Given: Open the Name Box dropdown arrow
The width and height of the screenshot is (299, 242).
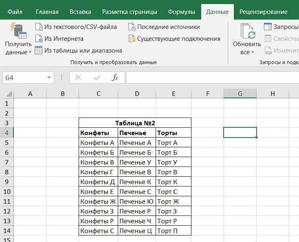Looking at the screenshot, I should point(49,78).
